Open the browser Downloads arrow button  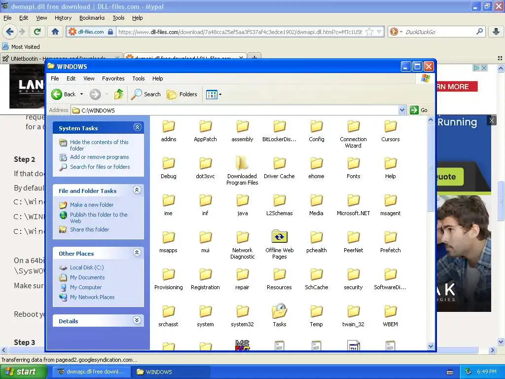[x=496, y=32]
